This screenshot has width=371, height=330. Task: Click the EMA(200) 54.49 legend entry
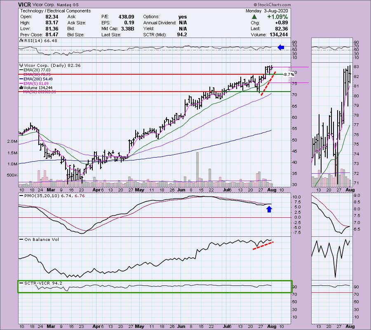[38, 79]
